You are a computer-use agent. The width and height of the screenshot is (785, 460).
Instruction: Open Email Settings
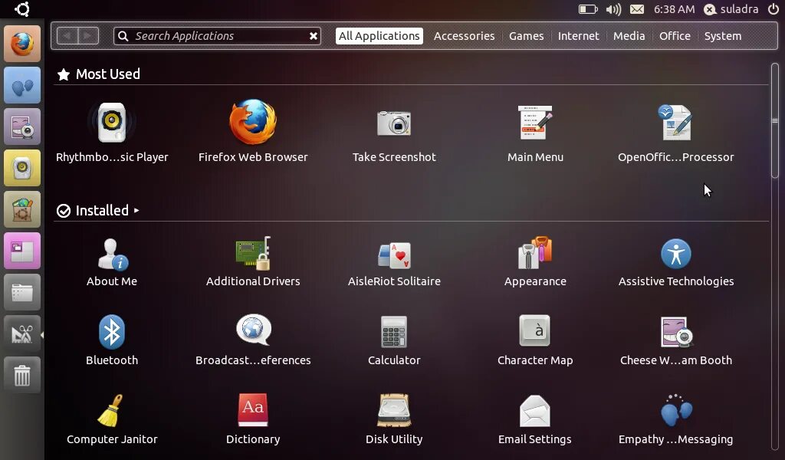[535, 419]
